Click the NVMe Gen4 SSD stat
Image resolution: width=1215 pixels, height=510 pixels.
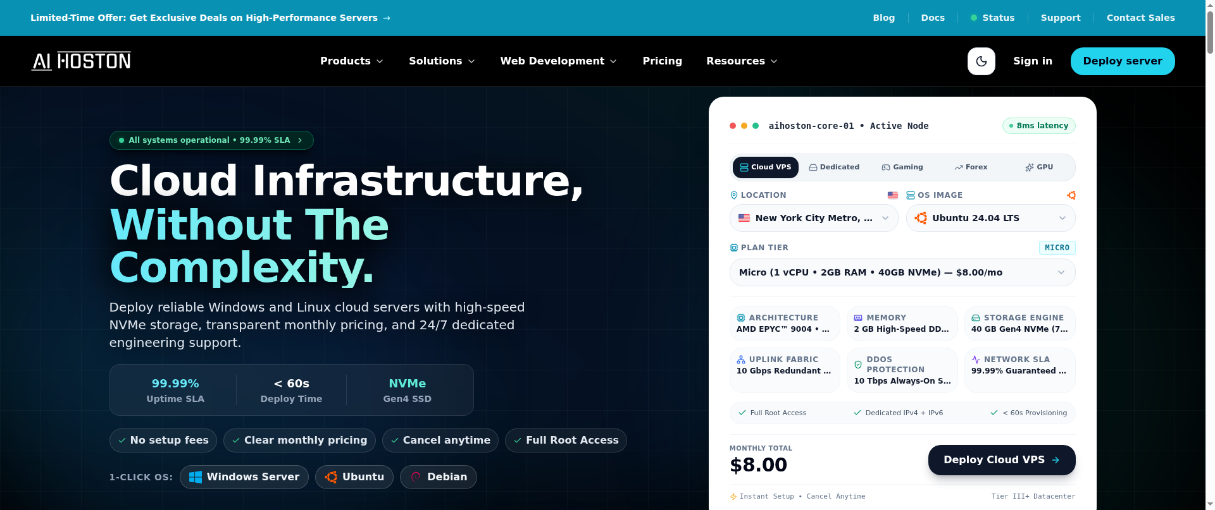(x=407, y=391)
